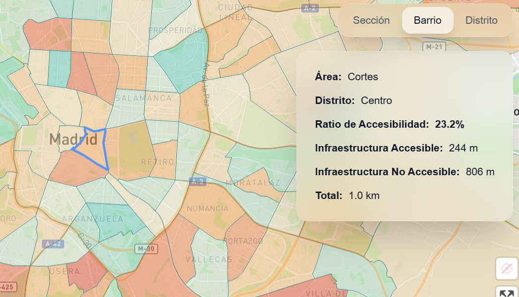Click the Numancia neighborhood label
This screenshot has width=519, height=297.
click(x=208, y=208)
